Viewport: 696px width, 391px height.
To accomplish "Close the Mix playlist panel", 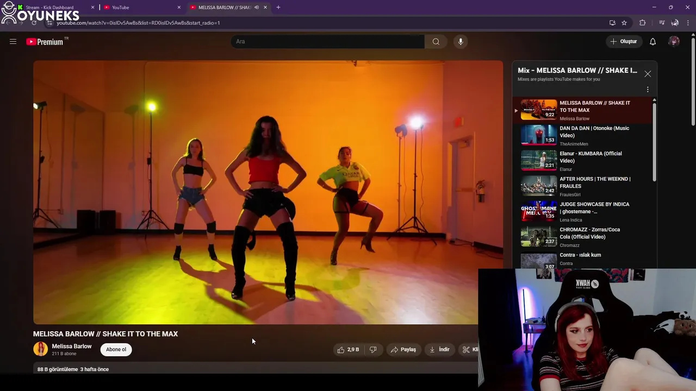I will 648,74.
